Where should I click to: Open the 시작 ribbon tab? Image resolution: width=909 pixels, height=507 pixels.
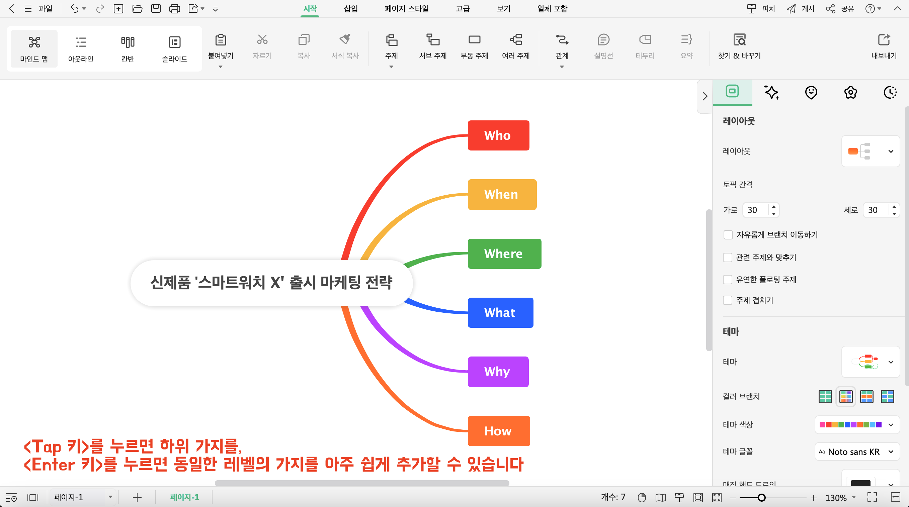[x=310, y=8]
